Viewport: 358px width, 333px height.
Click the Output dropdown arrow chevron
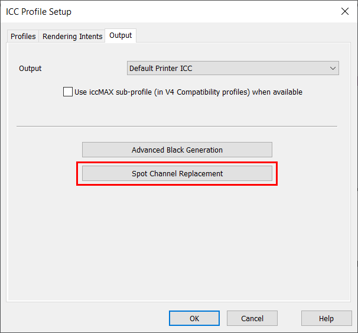point(333,68)
